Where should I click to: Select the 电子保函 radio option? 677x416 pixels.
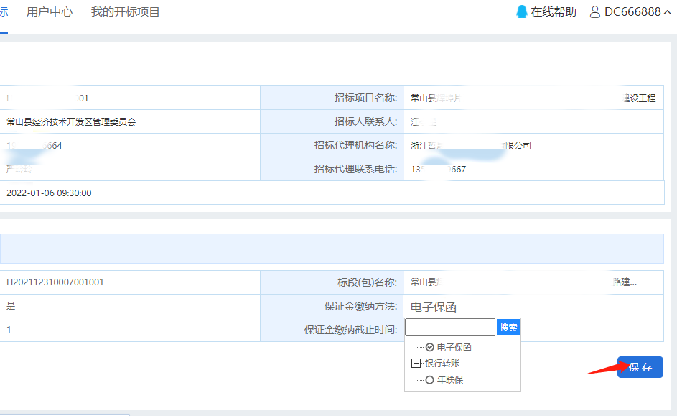coord(429,348)
